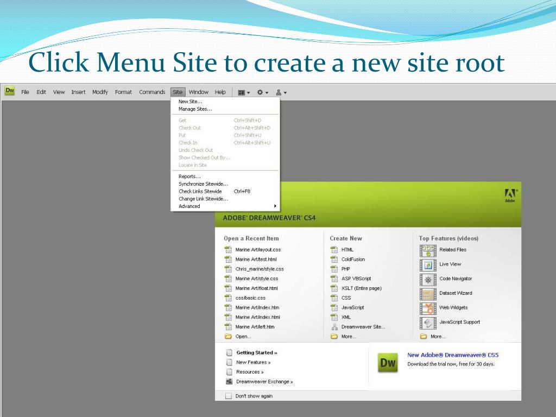Click the folder icon beside Top Features More
The image size is (556, 417).
[x=424, y=336]
